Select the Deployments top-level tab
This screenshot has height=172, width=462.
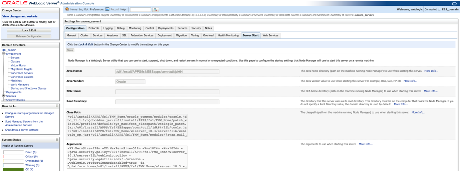point(166,28)
